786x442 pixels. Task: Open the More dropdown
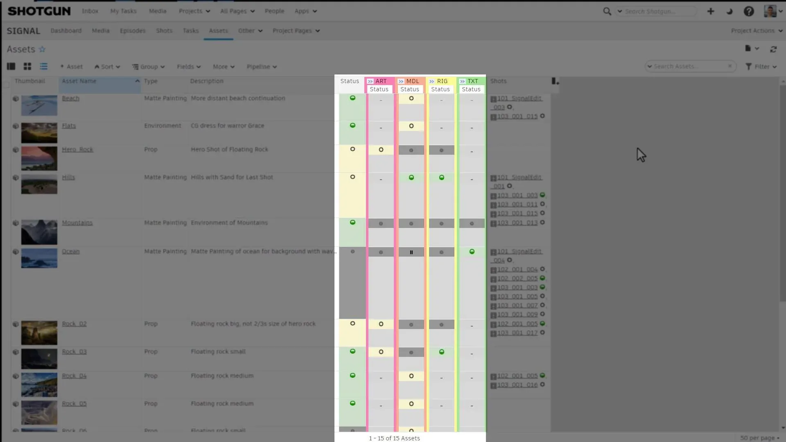coord(224,67)
